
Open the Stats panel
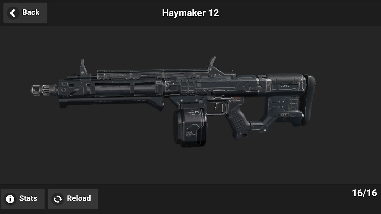23,199
